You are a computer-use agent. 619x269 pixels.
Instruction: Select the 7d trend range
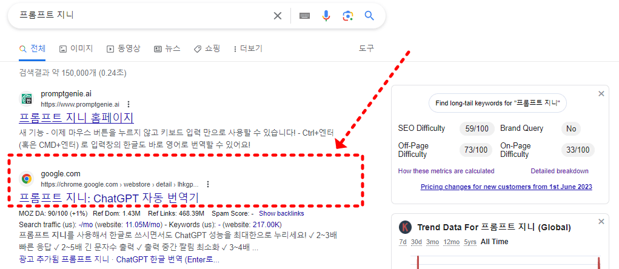tap(403, 242)
